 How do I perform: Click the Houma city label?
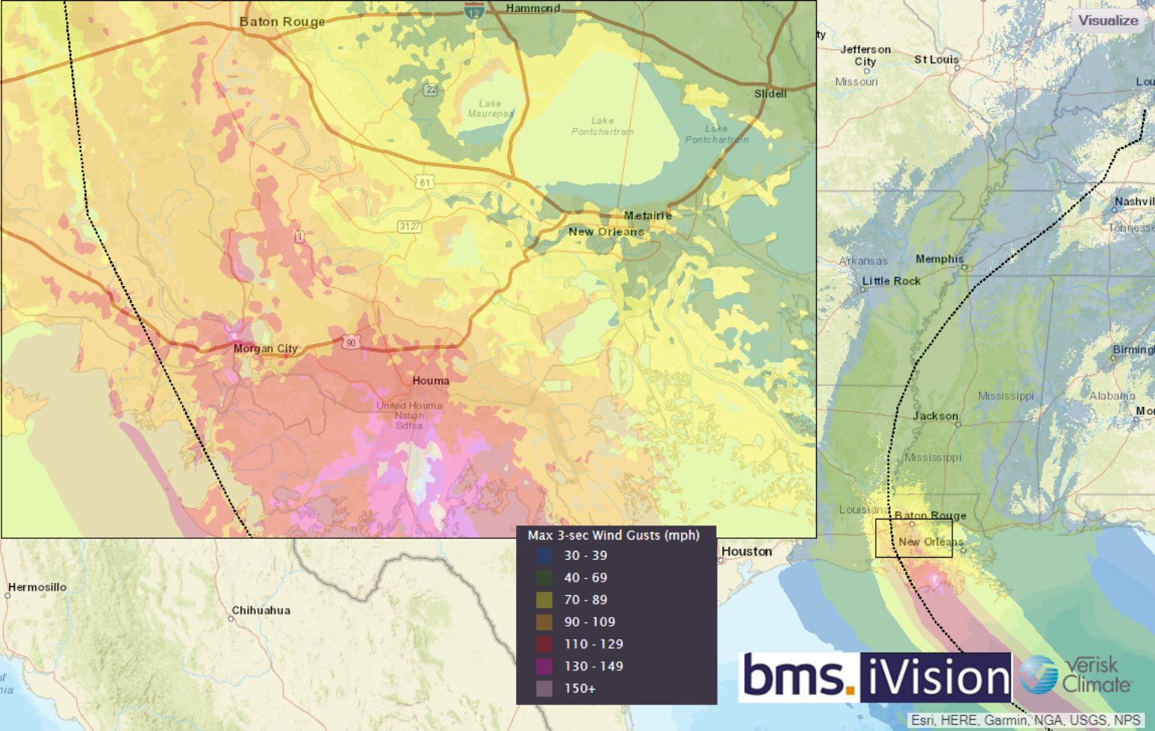[x=430, y=381]
